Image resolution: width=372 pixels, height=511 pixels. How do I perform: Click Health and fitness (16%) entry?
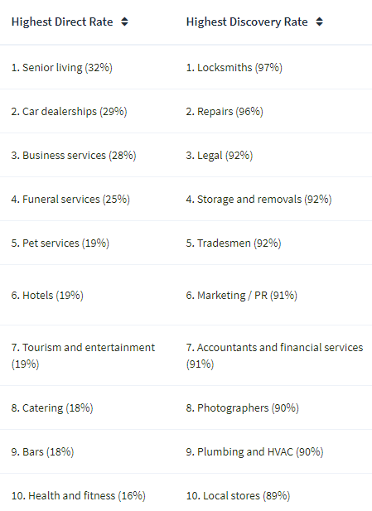pos(78,496)
